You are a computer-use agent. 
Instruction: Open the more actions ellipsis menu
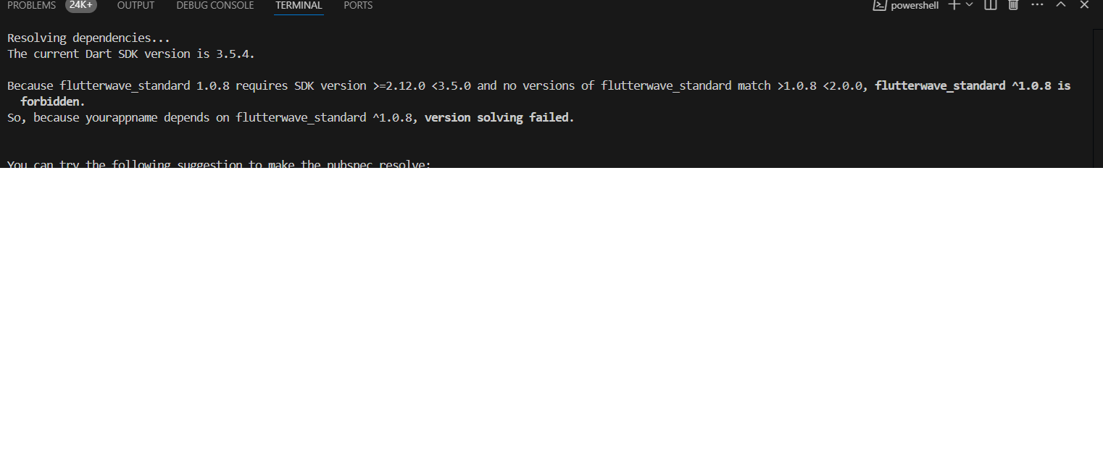(x=1037, y=5)
